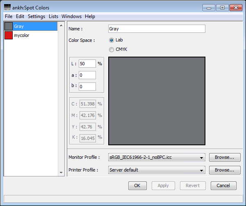Minimize the Spot Colors window
Viewport: 246px width, 206px height.
209,8
